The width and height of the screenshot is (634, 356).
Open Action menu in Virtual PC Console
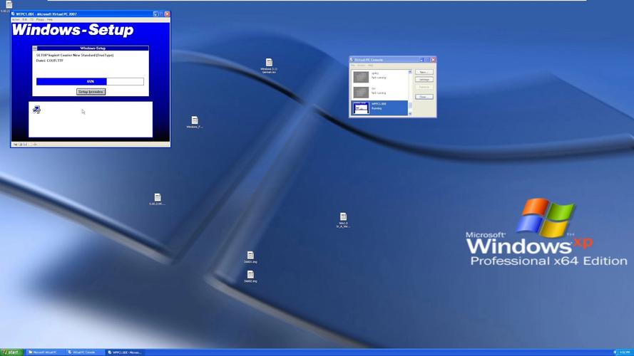point(361,66)
